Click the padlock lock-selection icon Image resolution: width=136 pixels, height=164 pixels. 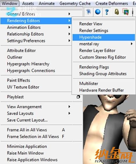(x=116, y=12)
